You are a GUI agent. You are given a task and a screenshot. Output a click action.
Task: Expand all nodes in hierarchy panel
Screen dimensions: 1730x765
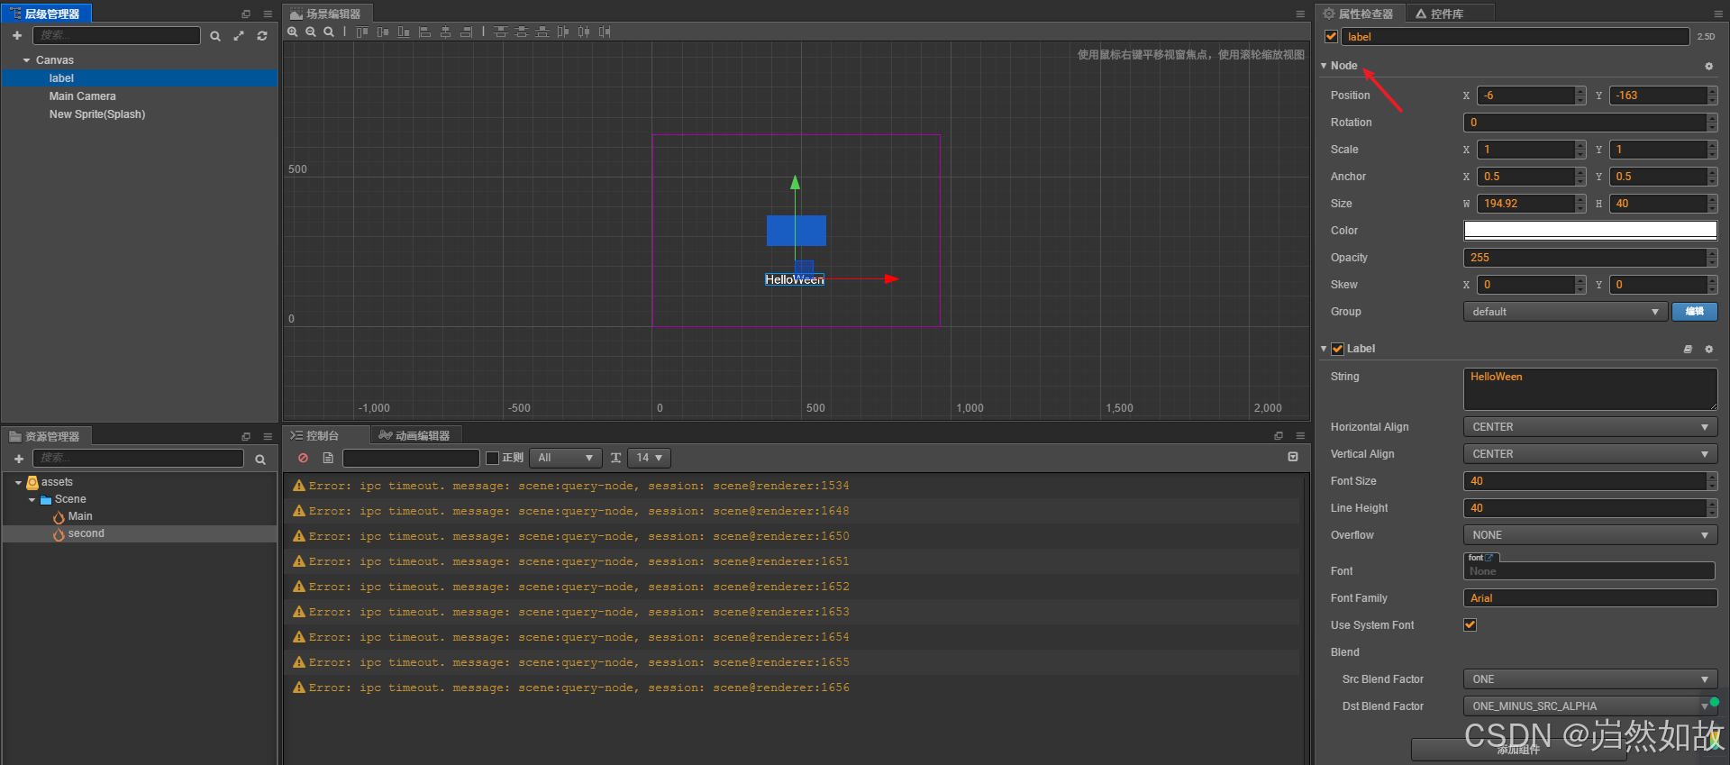pos(239,36)
